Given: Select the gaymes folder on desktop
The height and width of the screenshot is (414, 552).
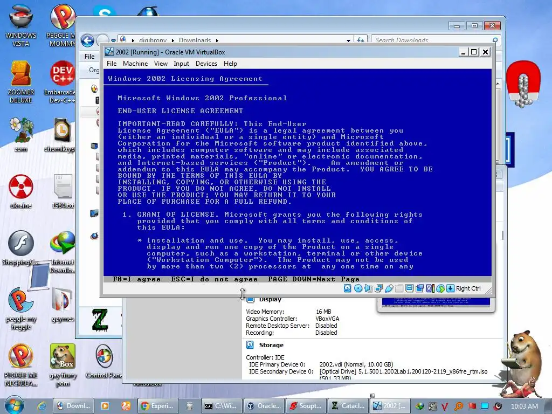Looking at the screenshot, I should tap(63, 305).
